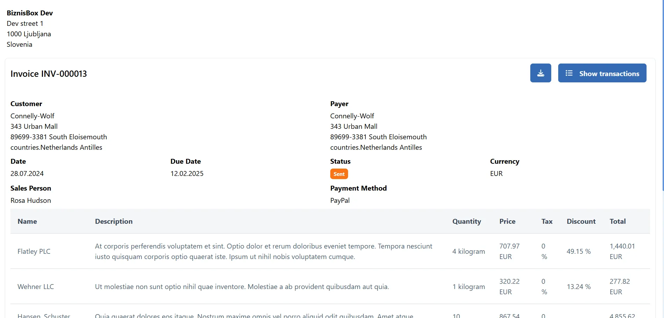The image size is (664, 318).
Task: Select the list icon inside Show transactions
Action: [568, 73]
